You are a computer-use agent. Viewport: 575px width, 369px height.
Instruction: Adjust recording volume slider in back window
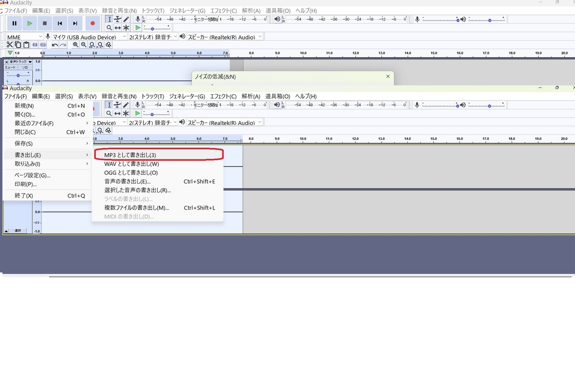coord(439,19)
